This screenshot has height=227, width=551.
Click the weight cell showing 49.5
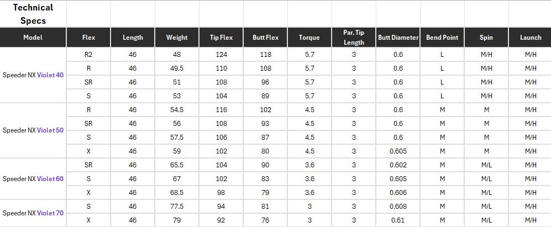(177, 68)
